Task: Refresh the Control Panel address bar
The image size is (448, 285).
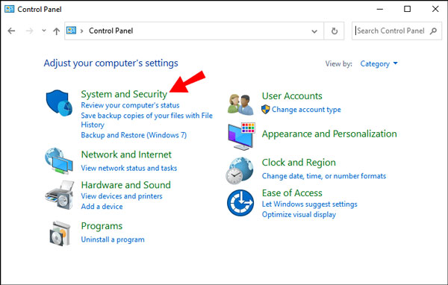Action: [x=335, y=31]
